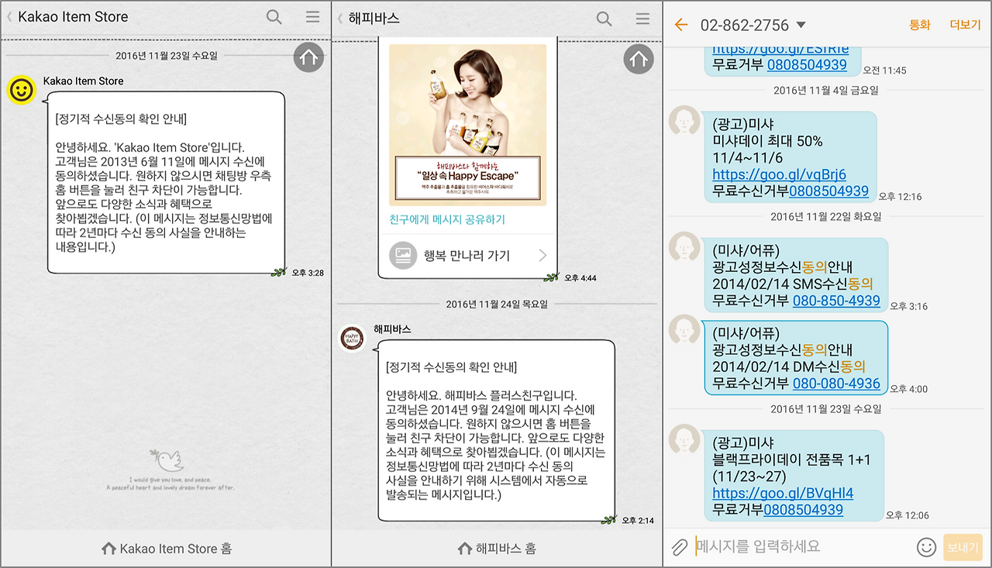Screen dimensions: 992x568
Task: Open the https://goo.gl/BVgHl4 link
Action: point(783,493)
